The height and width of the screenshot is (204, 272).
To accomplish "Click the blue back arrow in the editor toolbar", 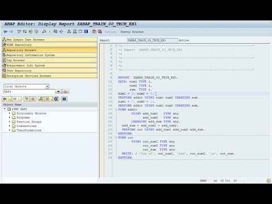I will [6, 32].
